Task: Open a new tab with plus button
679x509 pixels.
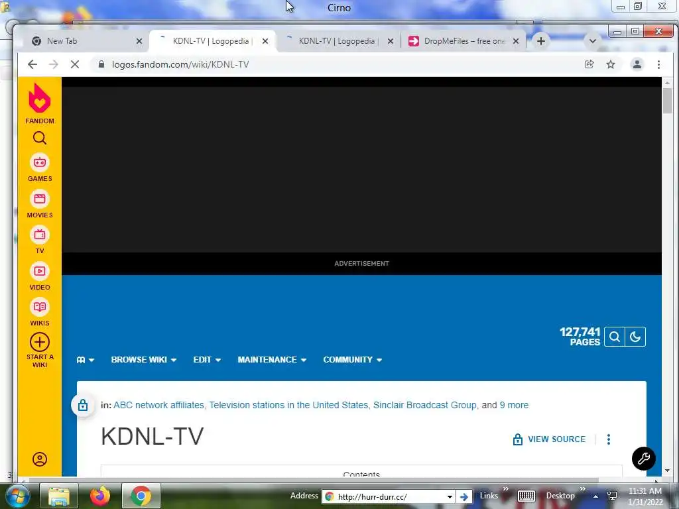Action: [541, 41]
